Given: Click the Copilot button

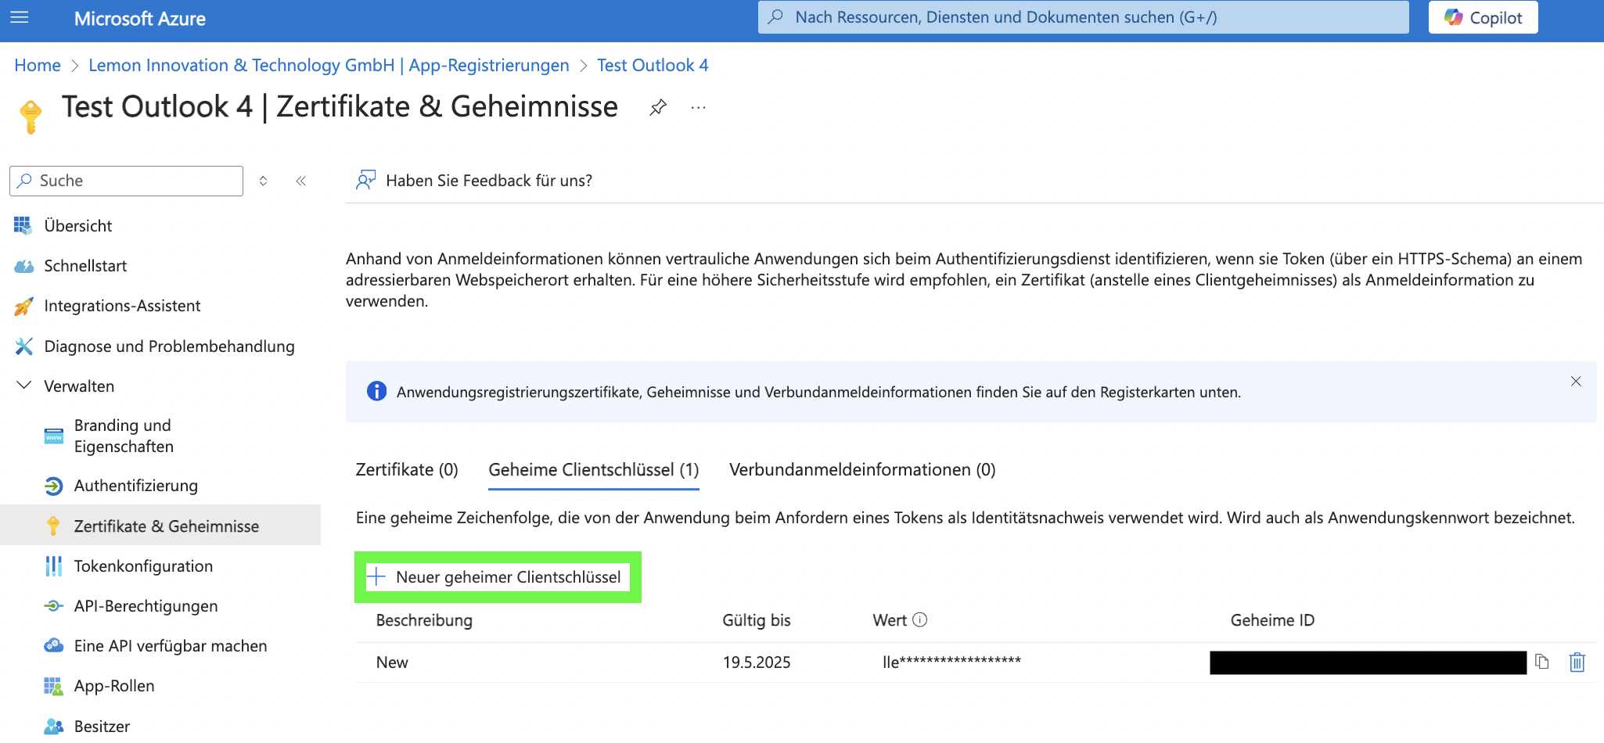Looking at the screenshot, I should 1483,17.
